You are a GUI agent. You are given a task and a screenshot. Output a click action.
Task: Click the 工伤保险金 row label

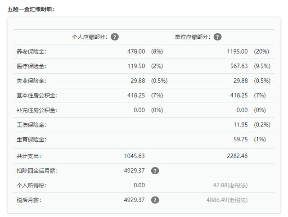point(31,125)
